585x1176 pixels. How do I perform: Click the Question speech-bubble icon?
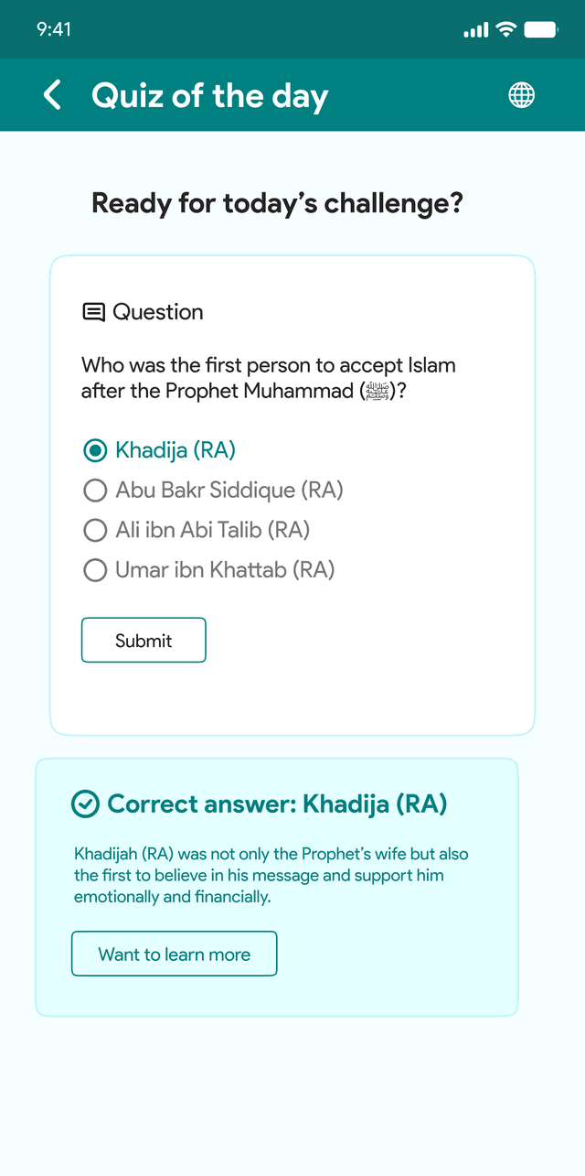pyautogui.click(x=93, y=312)
